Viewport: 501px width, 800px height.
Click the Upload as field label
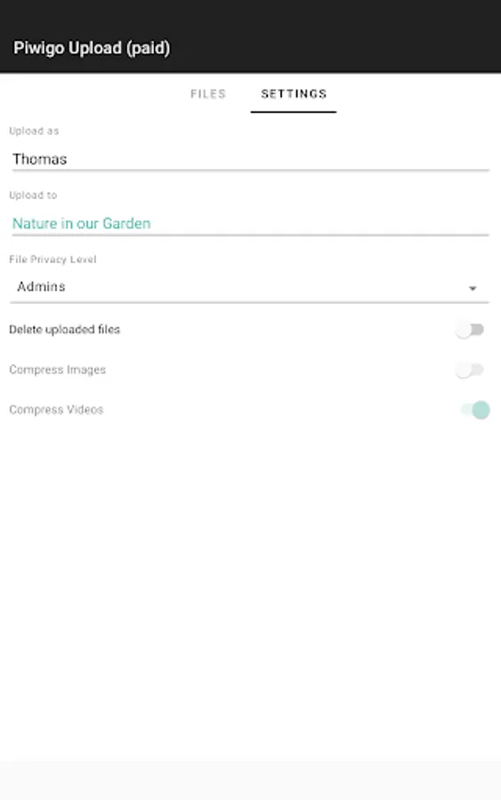click(x=34, y=131)
